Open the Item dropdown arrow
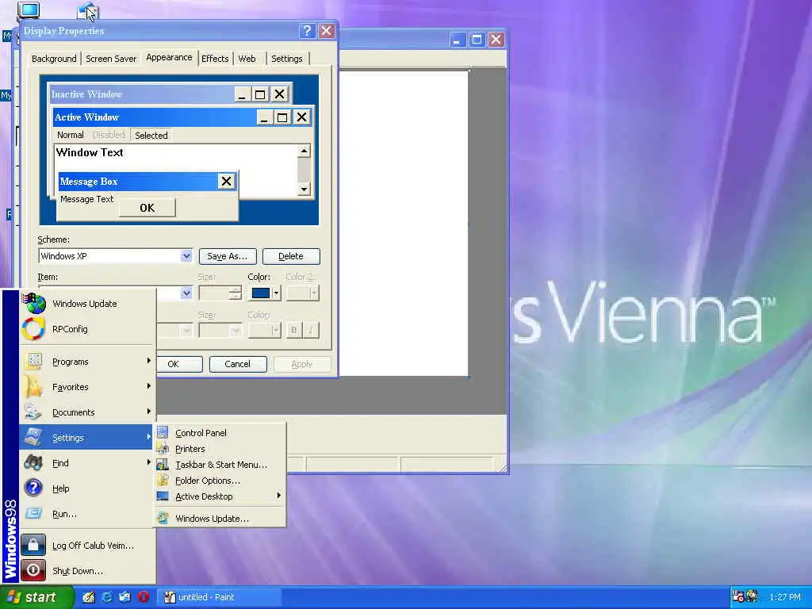This screenshot has width=812, height=609. 186,293
